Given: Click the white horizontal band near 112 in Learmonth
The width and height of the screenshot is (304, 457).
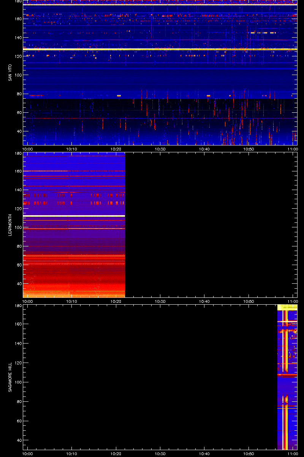Looking at the screenshot, I should [x=74, y=216].
